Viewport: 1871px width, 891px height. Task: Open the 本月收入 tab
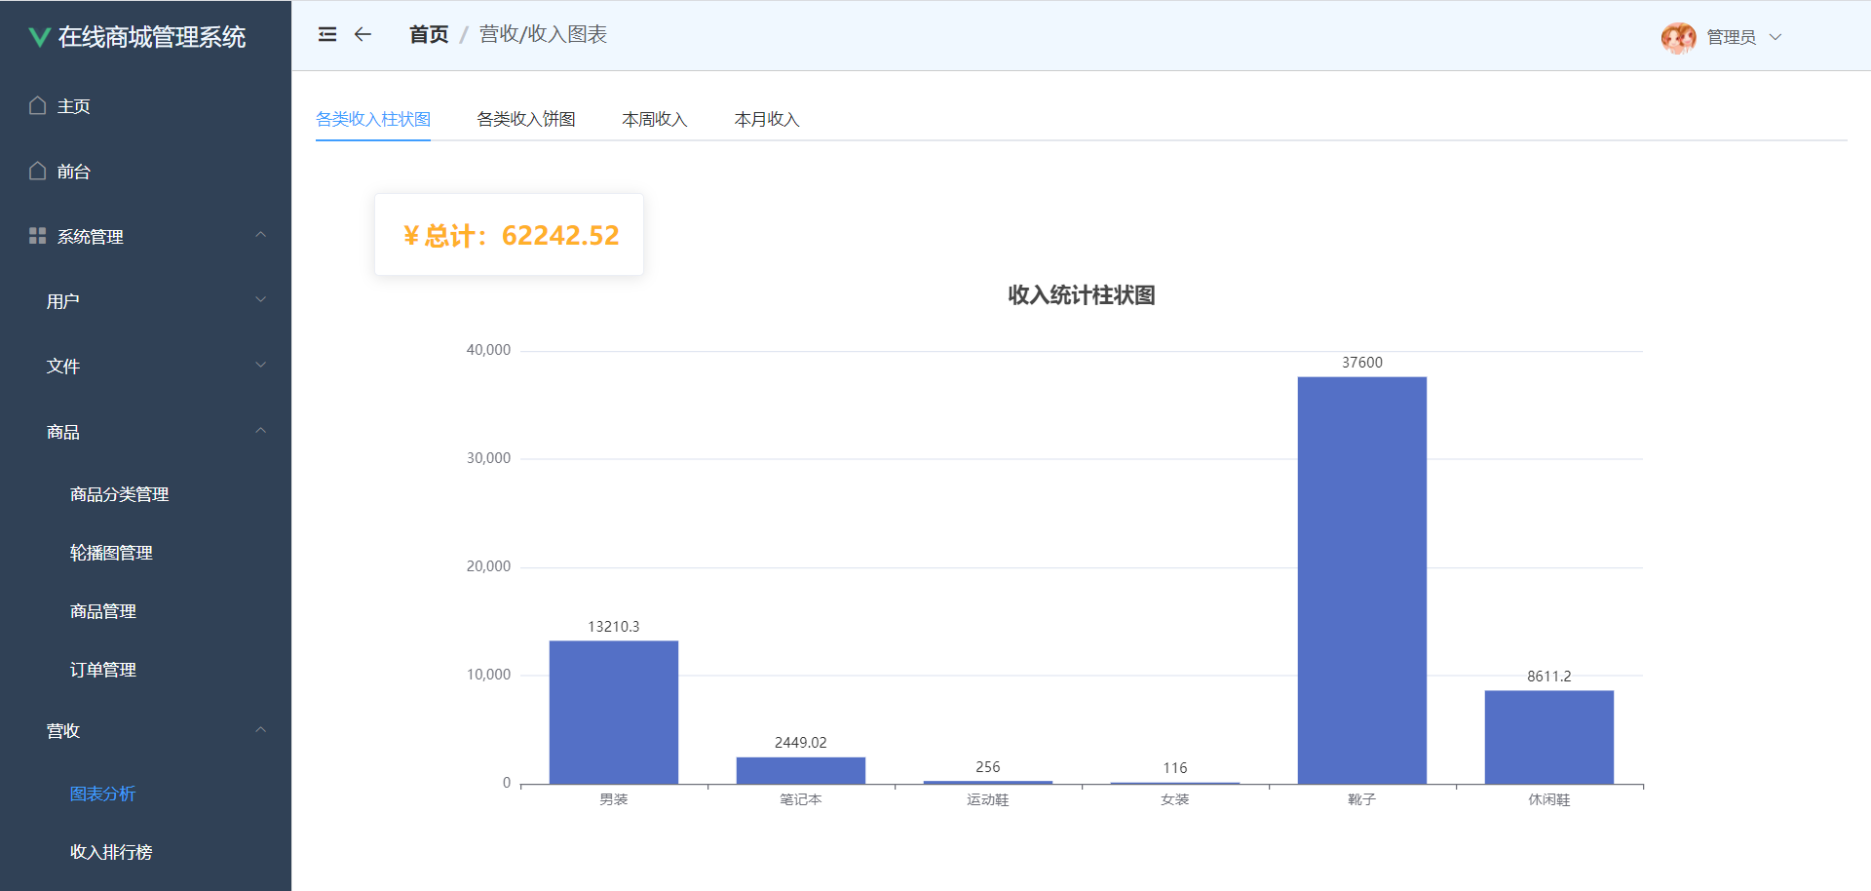point(767,119)
